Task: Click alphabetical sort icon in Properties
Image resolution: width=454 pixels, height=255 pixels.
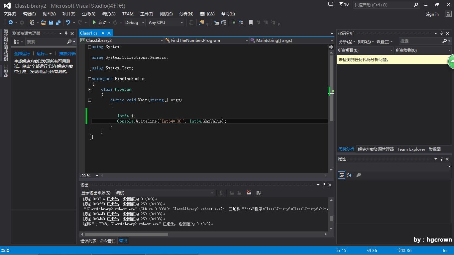Action: pos(349,175)
